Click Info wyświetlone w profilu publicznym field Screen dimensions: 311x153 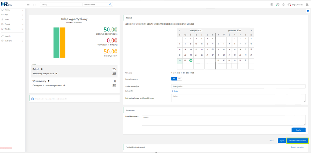[x=238, y=98]
